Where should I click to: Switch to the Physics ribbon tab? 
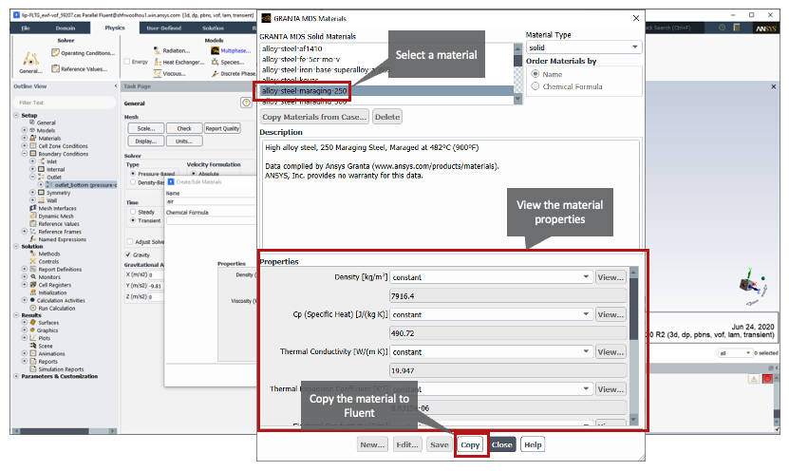tap(115, 28)
